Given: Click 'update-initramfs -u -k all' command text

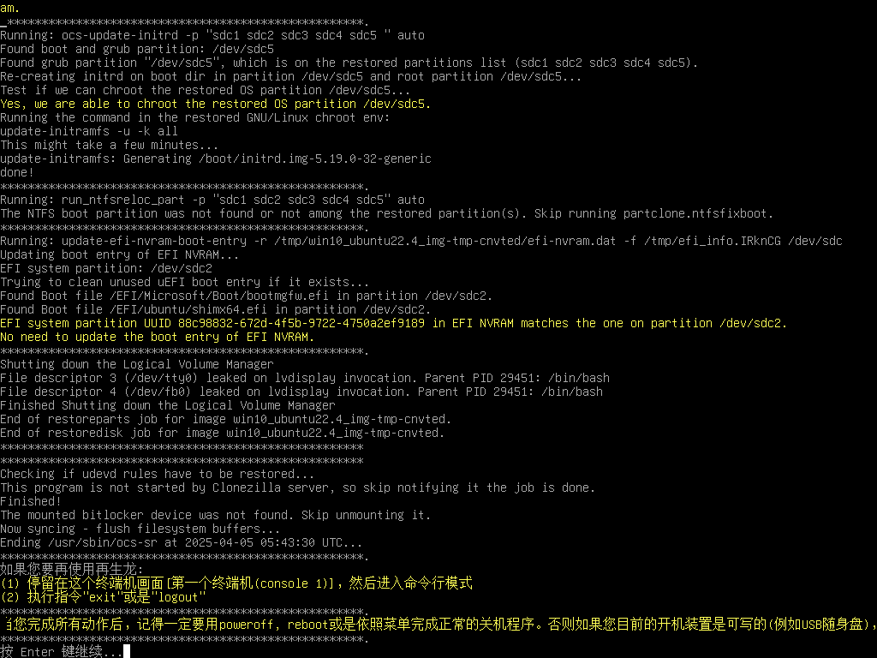Looking at the screenshot, I should (89, 131).
